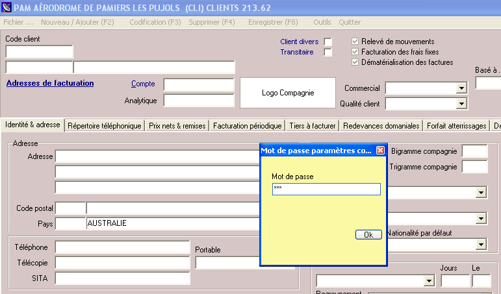
Task: Switch to Répertoire téléphonique tab
Action: 105,126
